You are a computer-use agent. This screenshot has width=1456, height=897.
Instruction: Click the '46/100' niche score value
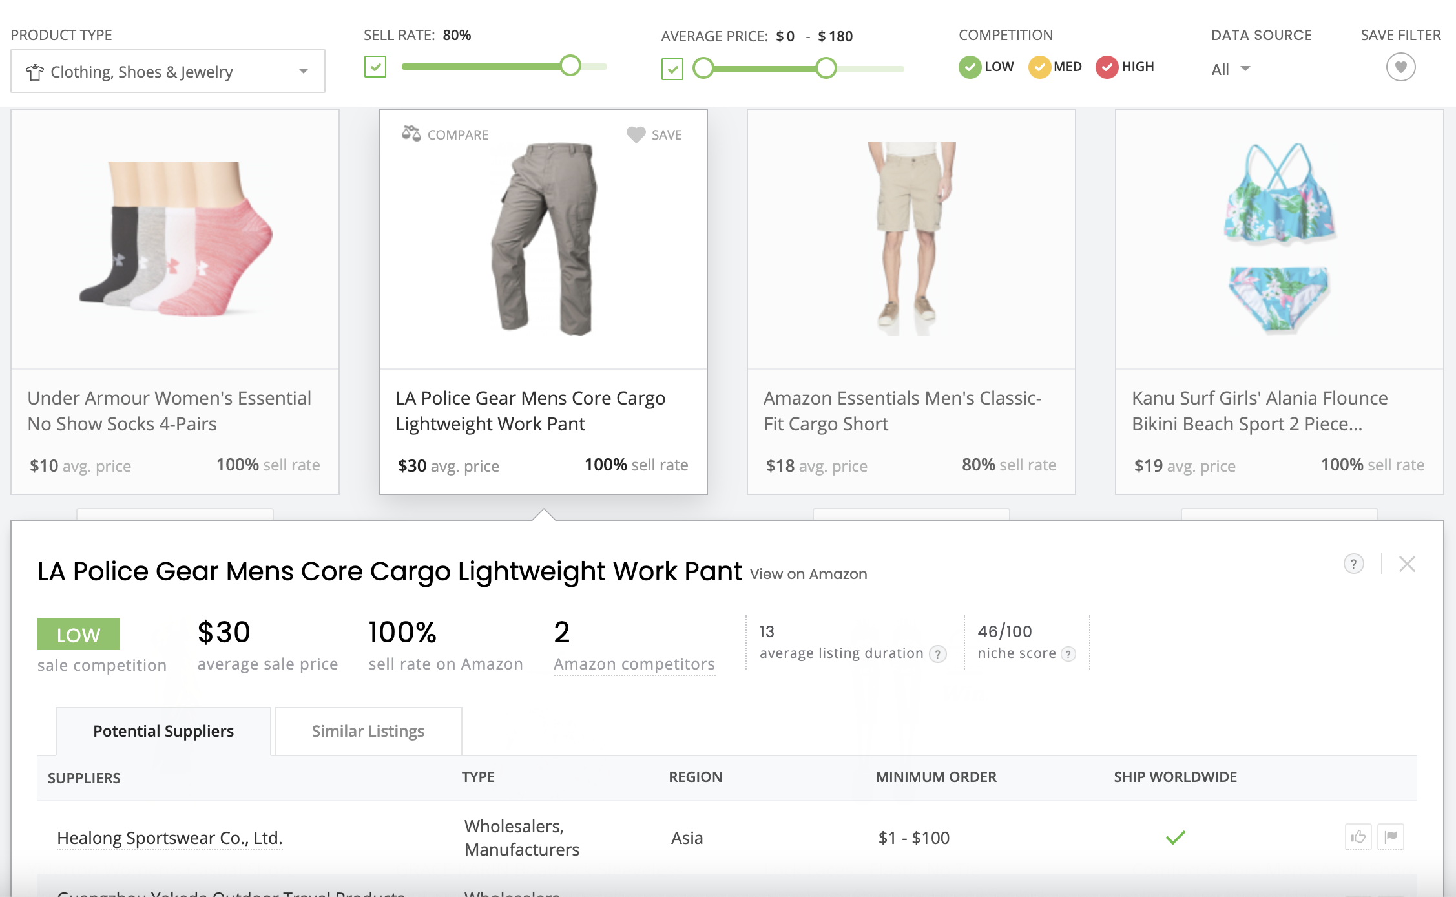coord(1005,631)
